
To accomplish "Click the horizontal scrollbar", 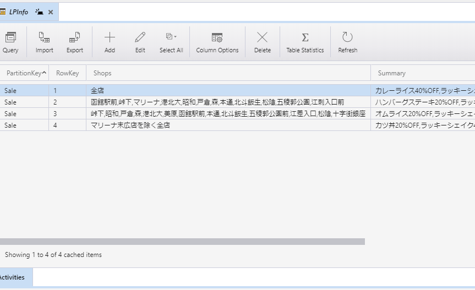I will 182,242.
